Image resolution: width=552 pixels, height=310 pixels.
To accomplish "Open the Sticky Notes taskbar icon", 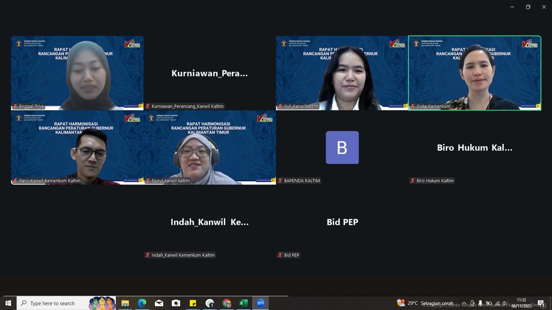I will (x=193, y=303).
